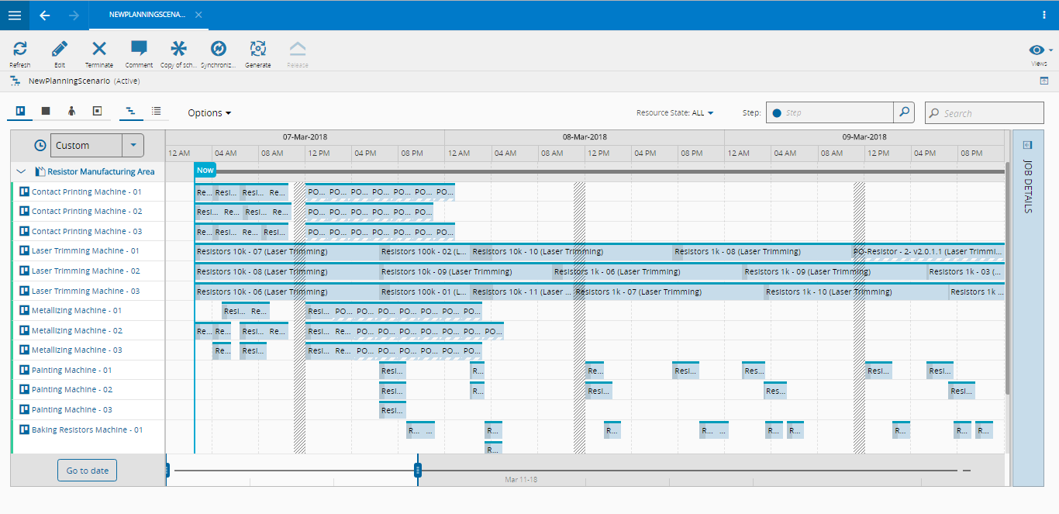Click the Generate icon
Viewport: 1059px width, 514px height.
(x=258, y=50)
